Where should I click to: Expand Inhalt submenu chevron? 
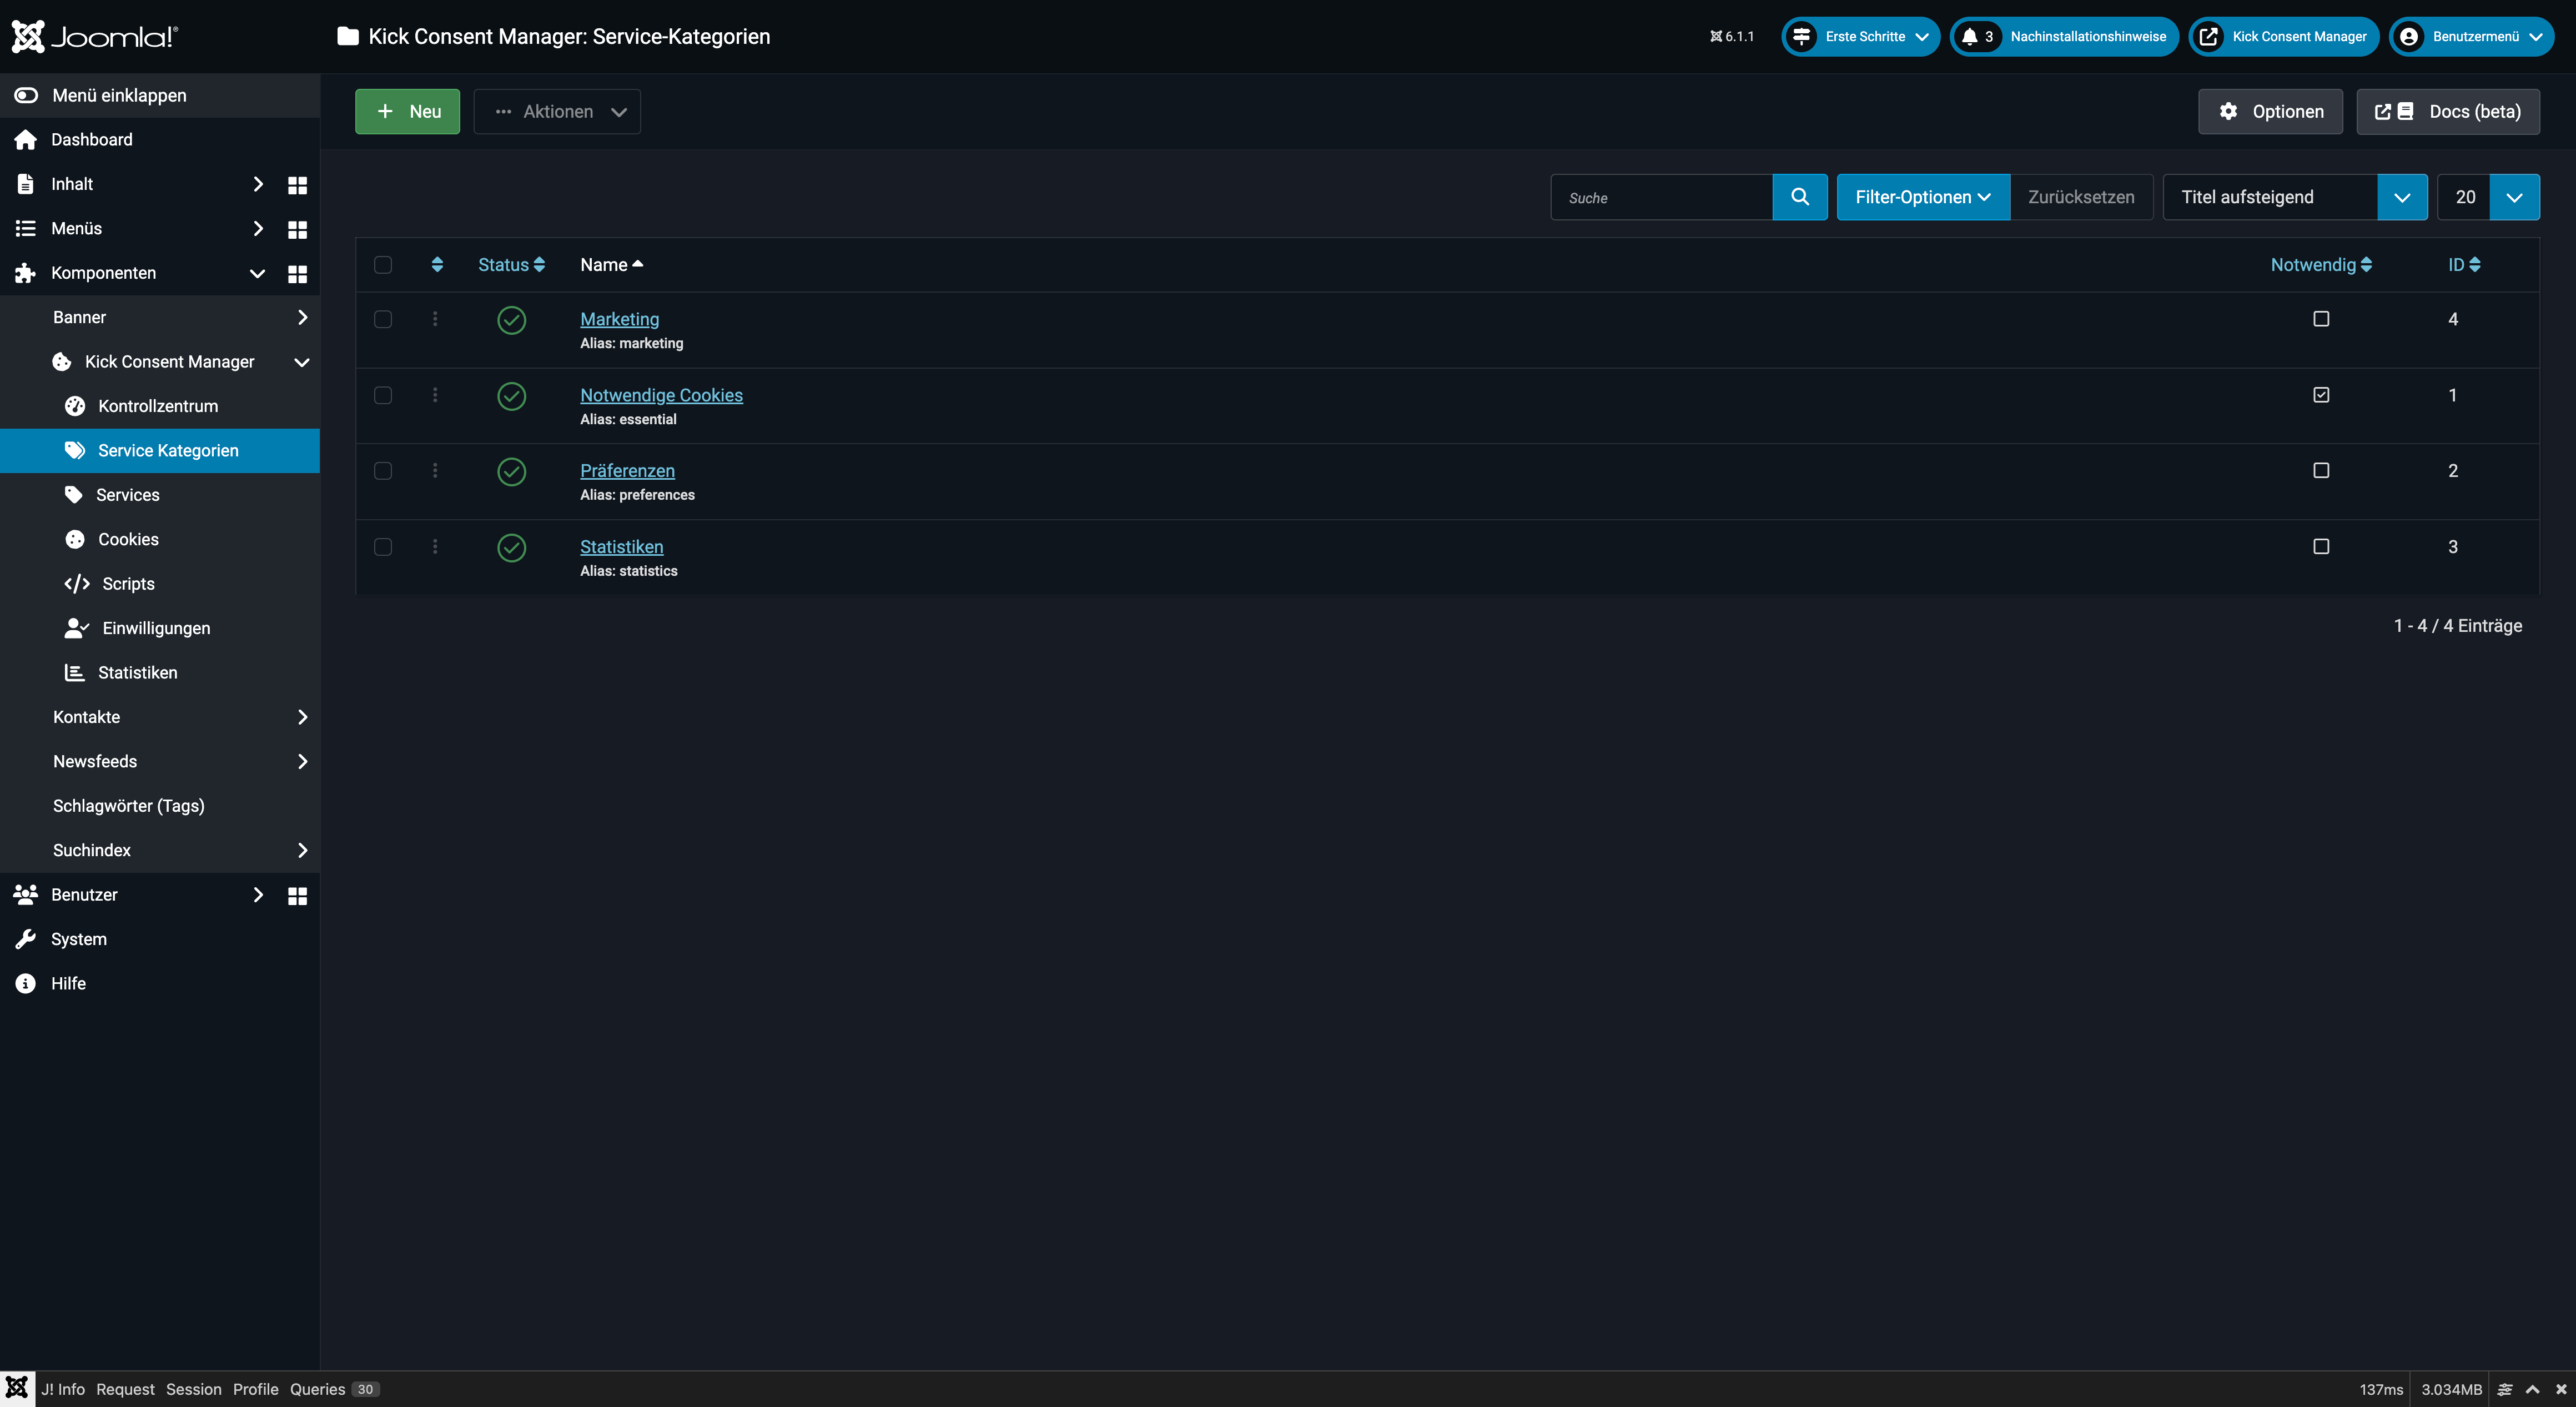click(x=258, y=184)
